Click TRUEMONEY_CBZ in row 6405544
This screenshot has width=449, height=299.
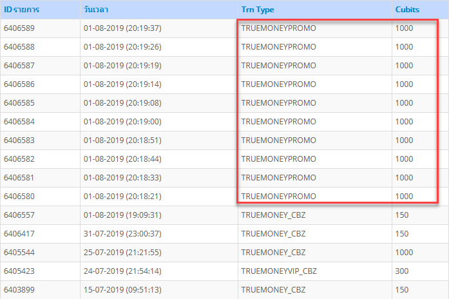(x=274, y=253)
